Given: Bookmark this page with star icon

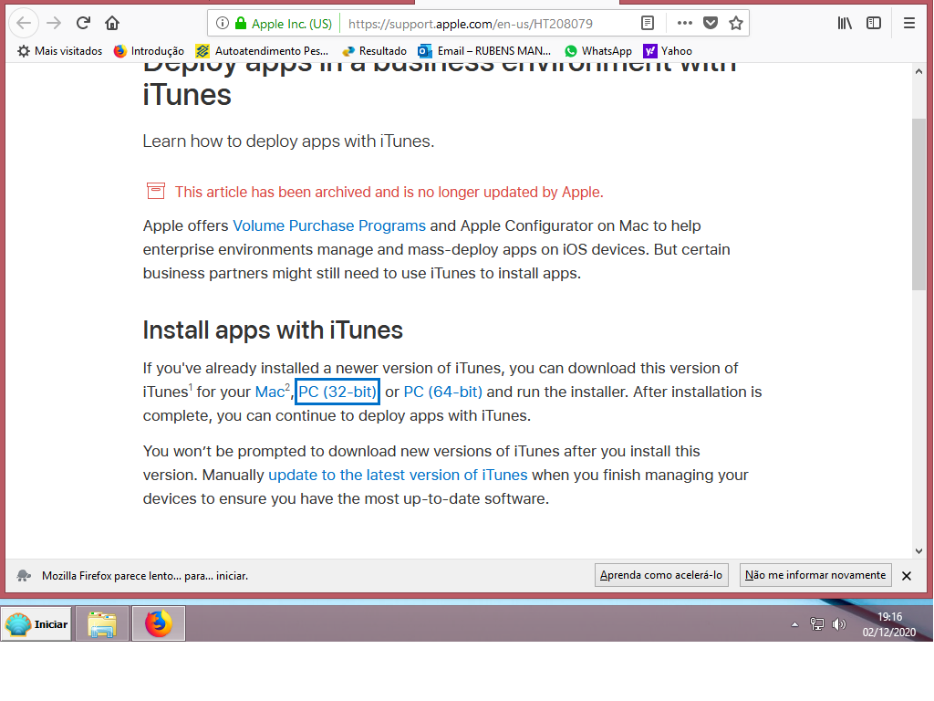Looking at the screenshot, I should tap(735, 23).
